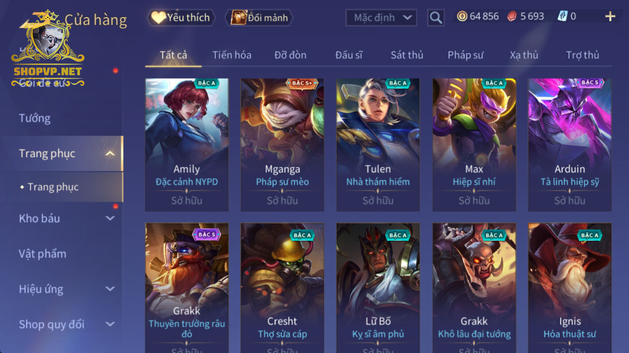Open Yêu thích favorites heart button
The height and width of the screenshot is (353, 629).
pos(181,18)
